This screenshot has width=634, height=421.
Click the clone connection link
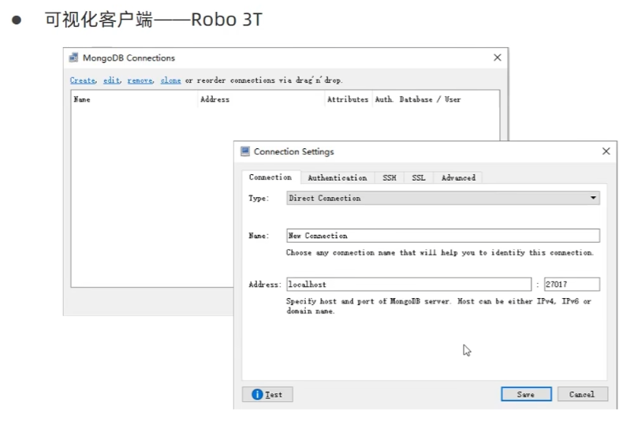click(x=170, y=80)
